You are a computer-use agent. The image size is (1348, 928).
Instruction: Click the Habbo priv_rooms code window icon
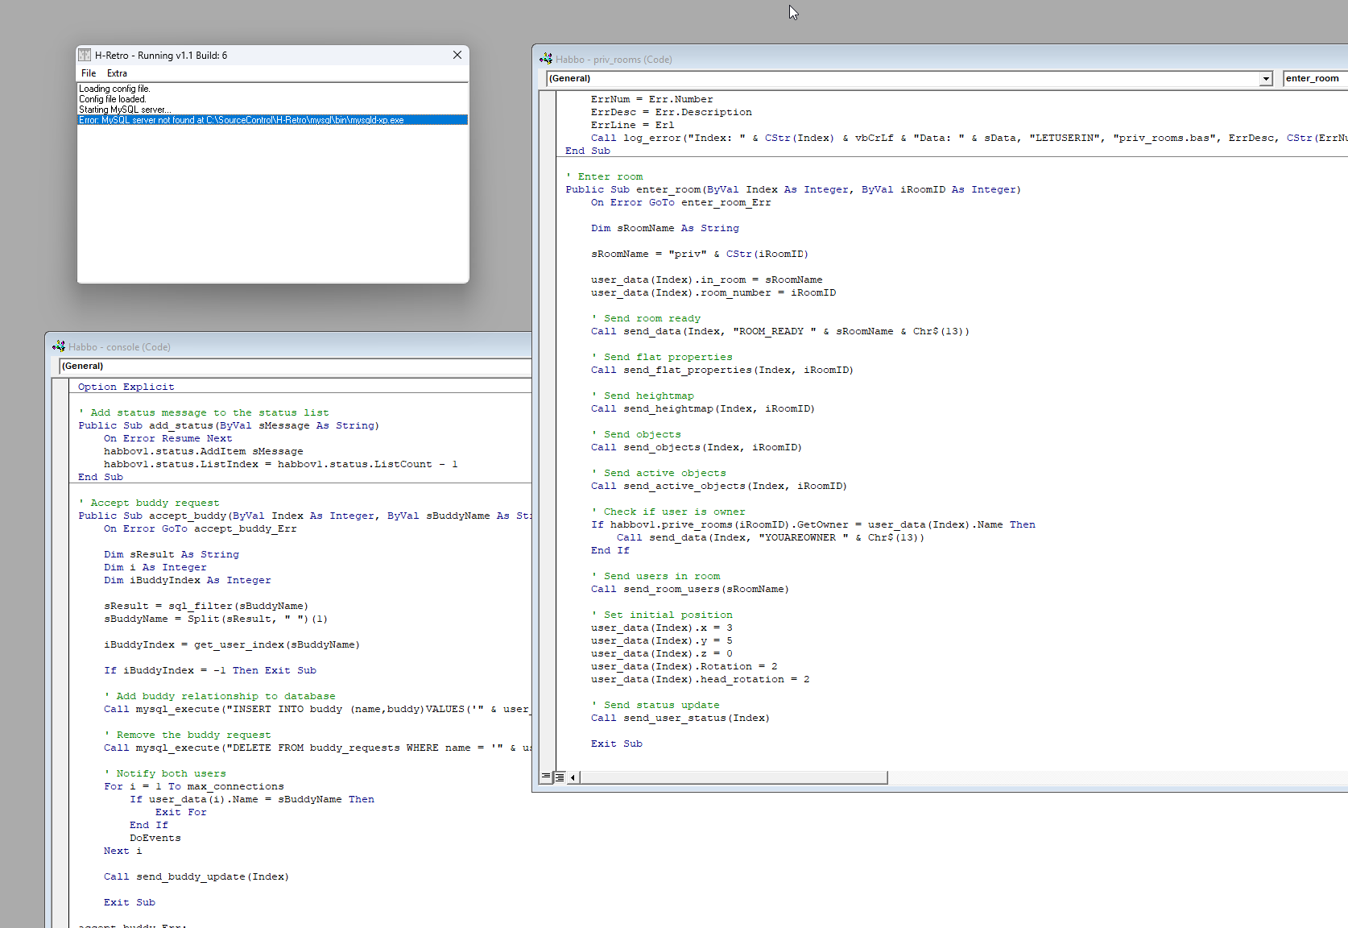(546, 59)
